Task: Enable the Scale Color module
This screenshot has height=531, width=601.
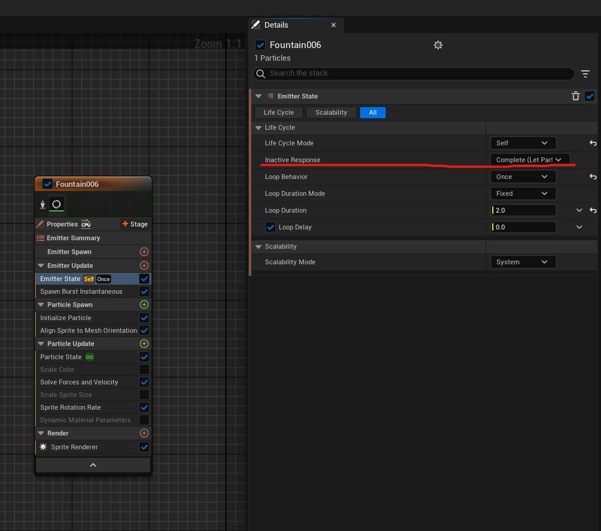Action: click(144, 369)
